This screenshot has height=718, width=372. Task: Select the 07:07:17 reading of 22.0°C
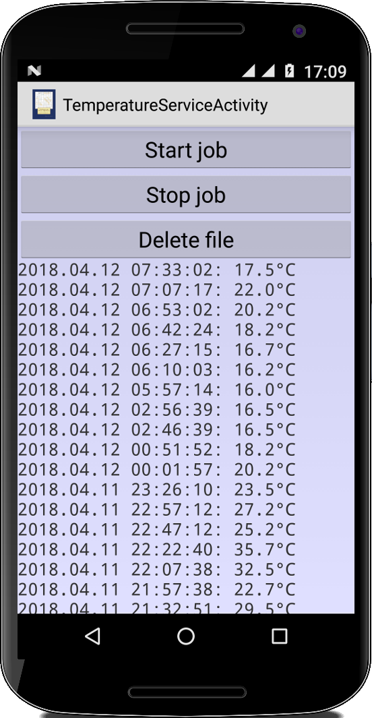click(157, 290)
